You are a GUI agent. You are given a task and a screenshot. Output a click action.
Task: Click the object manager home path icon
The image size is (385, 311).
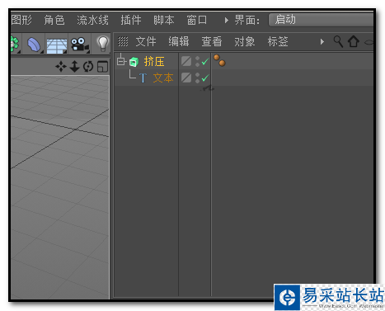(x=354, y=42)
